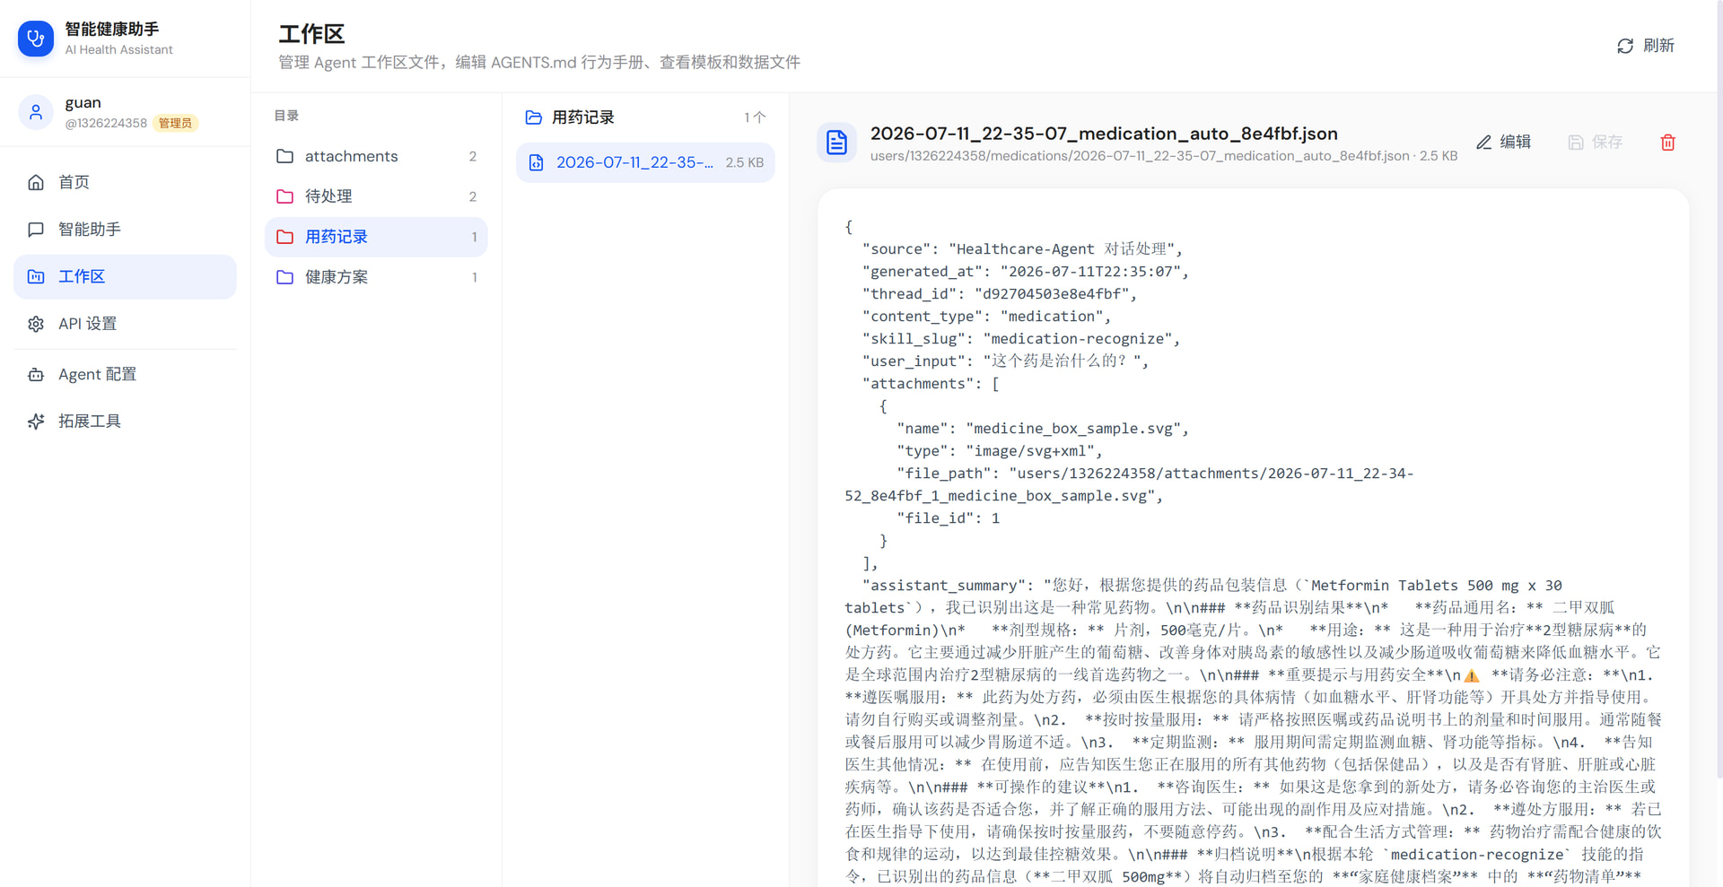Select file 2026-07-11_22-35-... in list

(645, 162)
